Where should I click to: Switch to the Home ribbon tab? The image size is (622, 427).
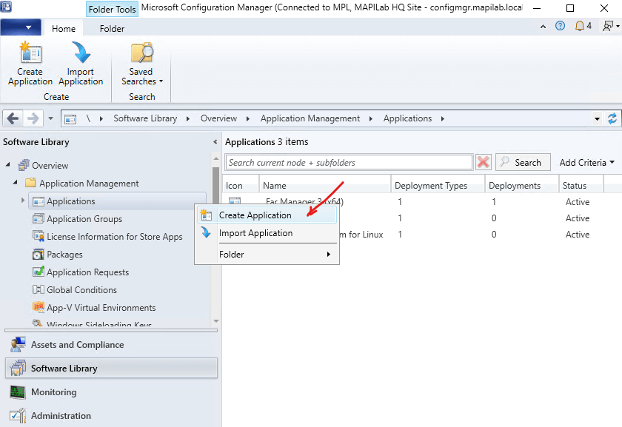tap(64, 29)
